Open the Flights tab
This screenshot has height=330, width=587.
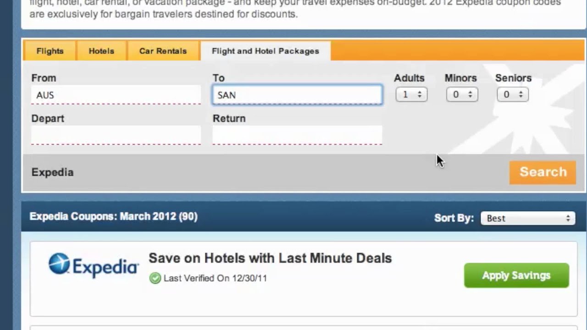coord(50,51)
